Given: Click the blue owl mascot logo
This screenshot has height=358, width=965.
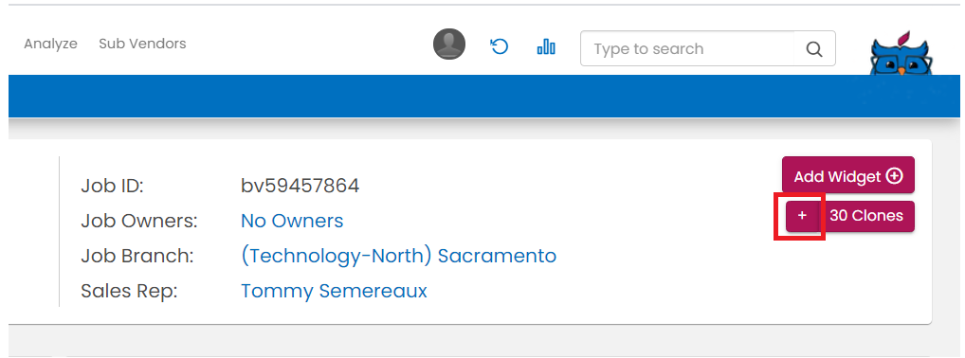Looking at the screenshot, I should [x=901, y=55].
